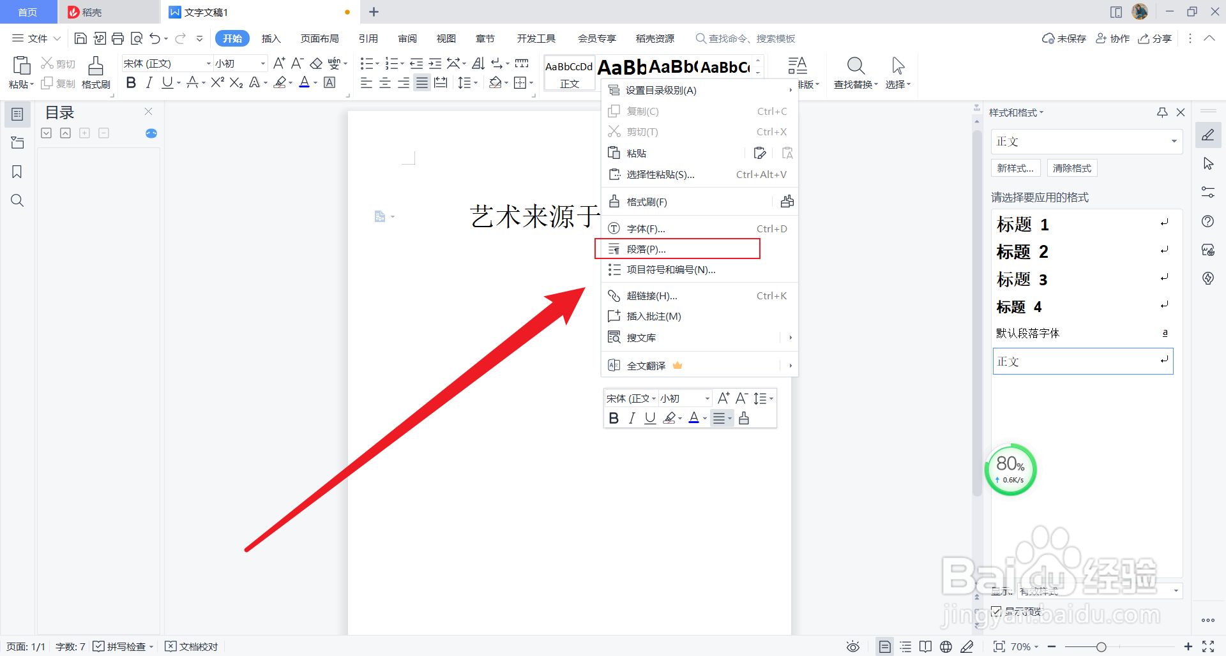Viewport: 1226px width, 656px height.
Task: Close the 目录 navigation pane
Action: (148, 112)
